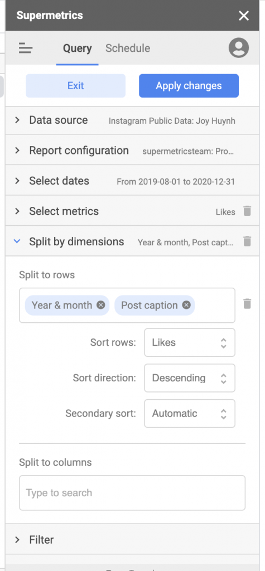
Task: Click empty area in Split to rows field
Action: (x=215, y=306)
